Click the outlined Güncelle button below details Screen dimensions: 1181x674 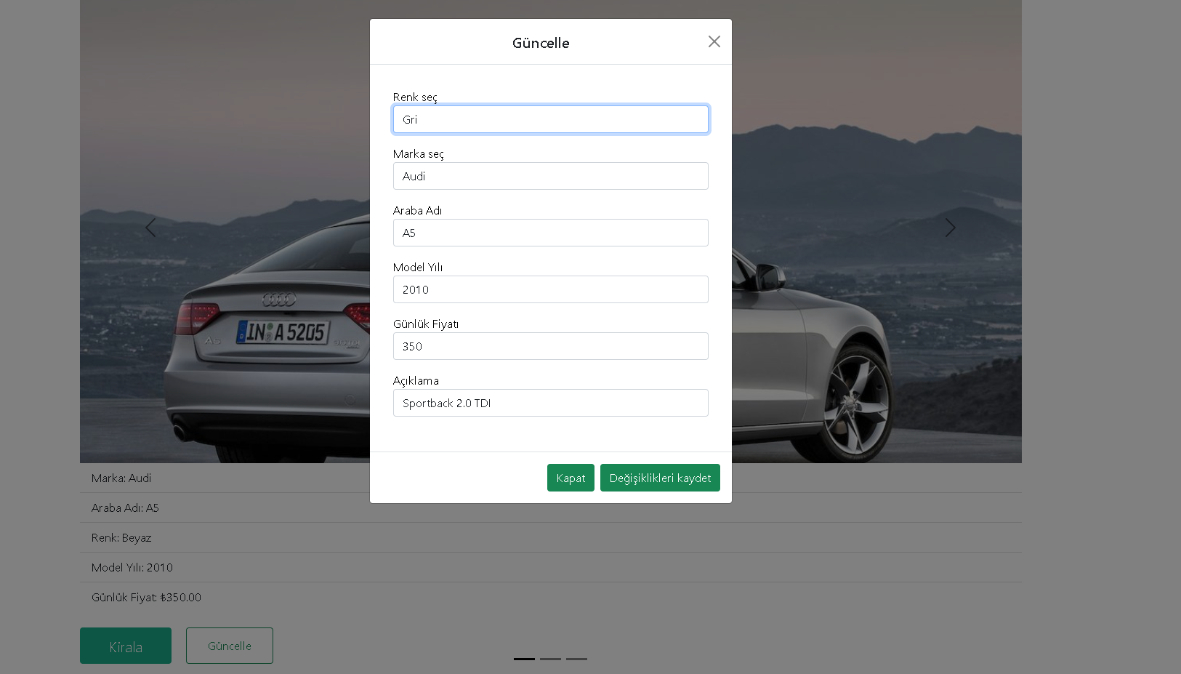coord(230,646)
